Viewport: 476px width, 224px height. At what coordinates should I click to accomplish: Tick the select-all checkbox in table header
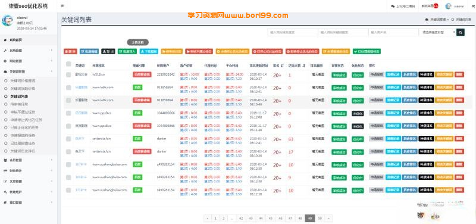click(x=68, y=64)
